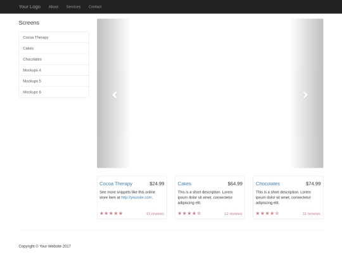This screenshot has width=342, height=256.
Task: Follow the http://yoursite.com link
Action: pos(137,197)
